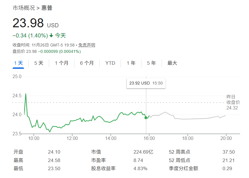Image resolution: width=249 pixels, height=178 pixels.
Task: Click the 昨日收盘价 24.32 label
Action: pos(233,102)
